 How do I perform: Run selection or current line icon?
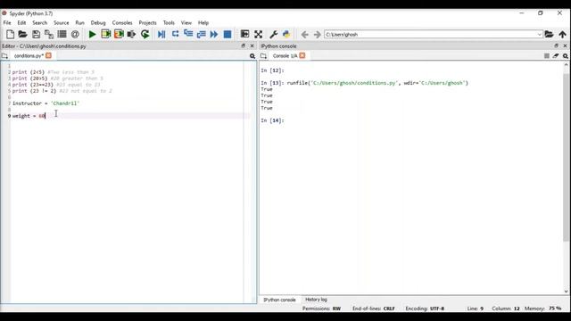pos(131,34)
